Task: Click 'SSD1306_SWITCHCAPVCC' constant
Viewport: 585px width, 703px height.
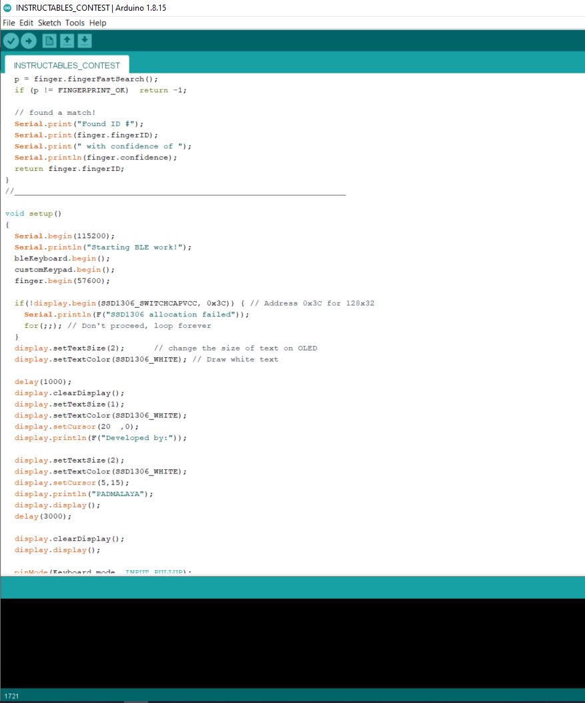Action: [x=149, y=303]
